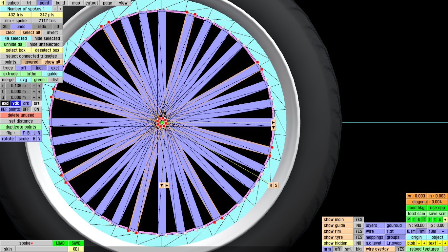Click the minus beside reload textures
448x252 pixels.
tap(445, 249)
